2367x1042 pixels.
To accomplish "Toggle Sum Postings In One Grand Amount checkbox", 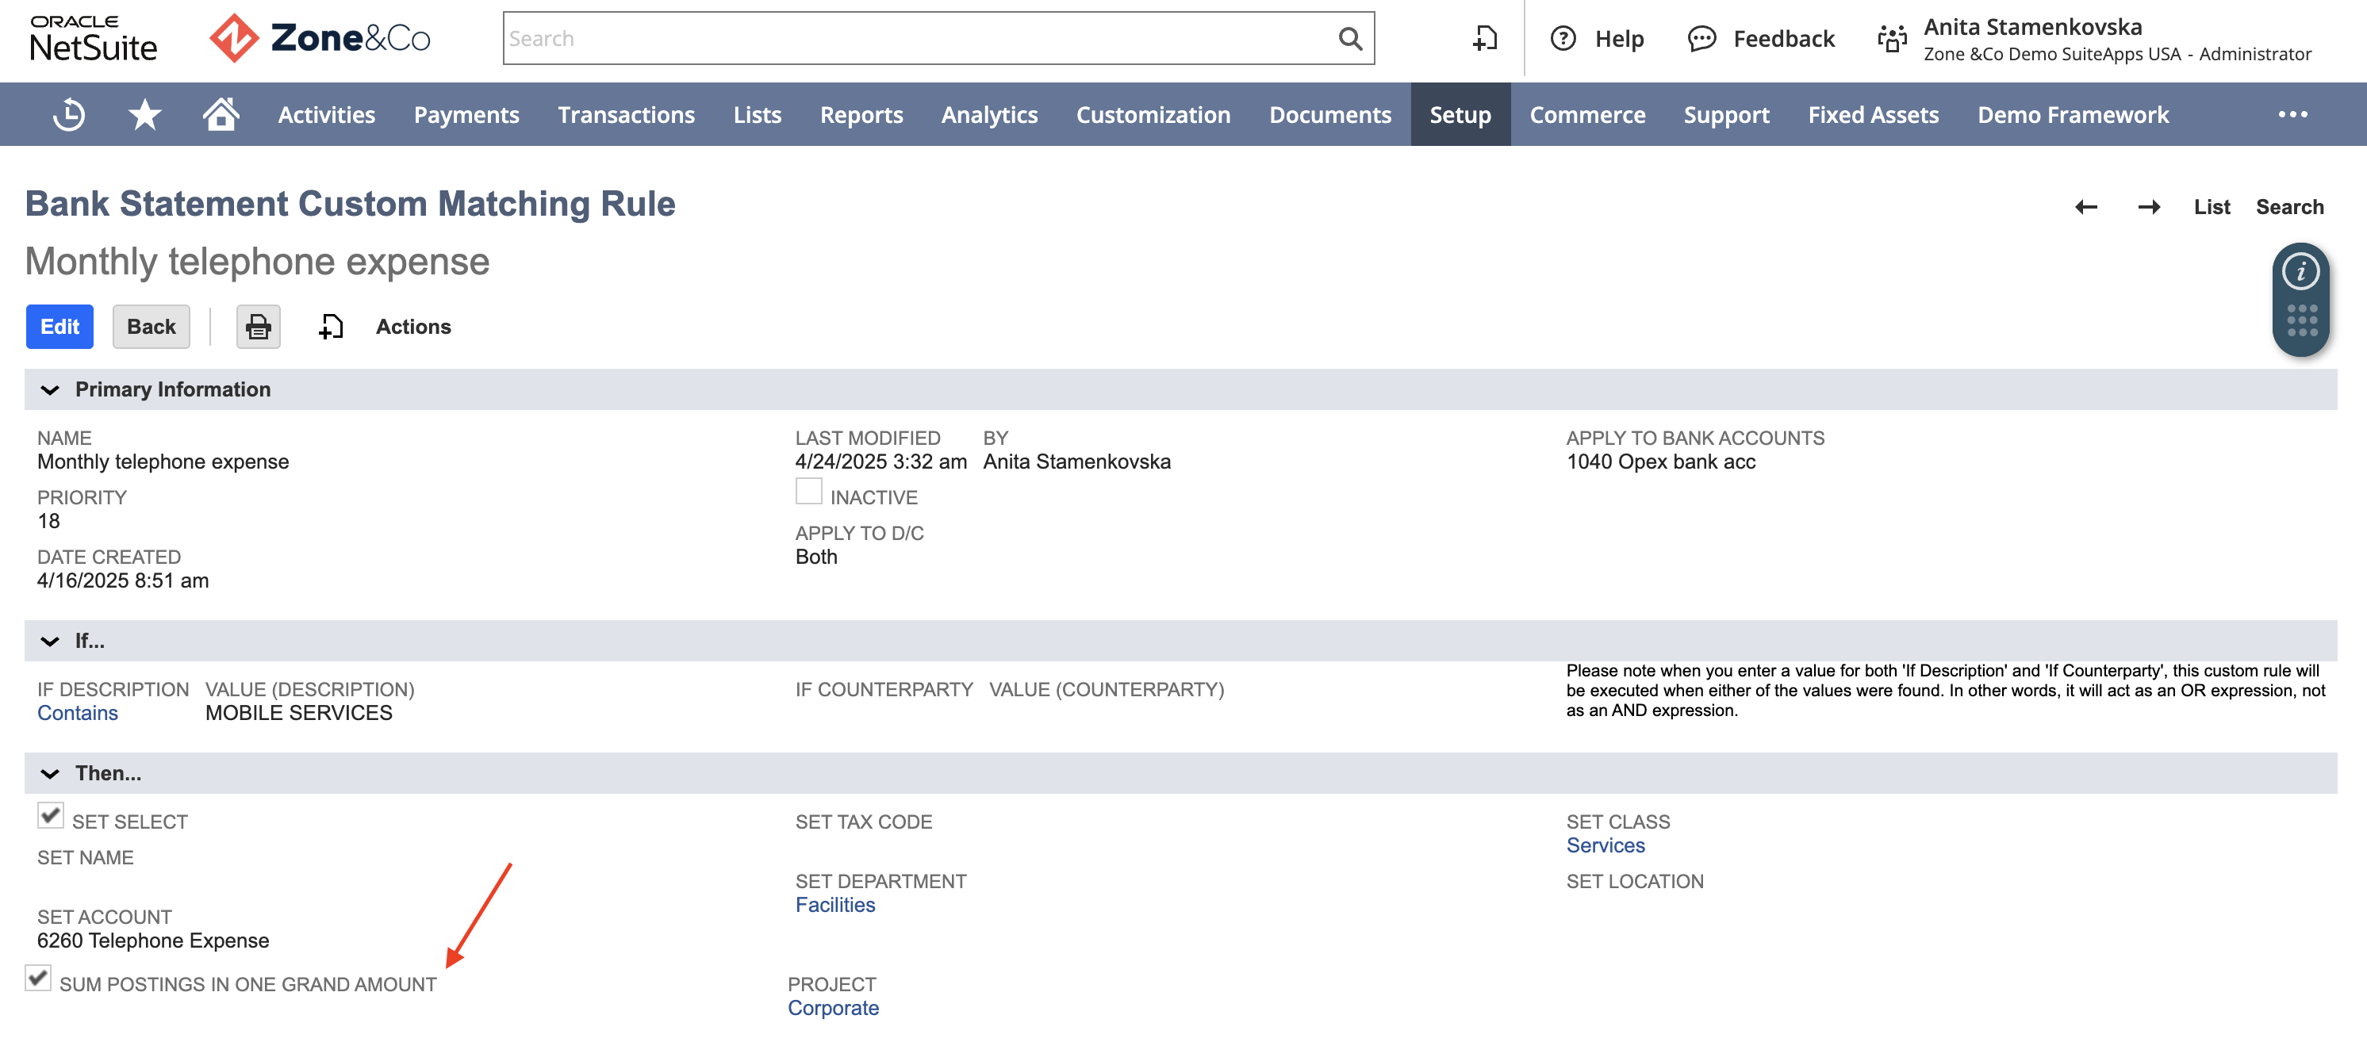I will [37, 979].
